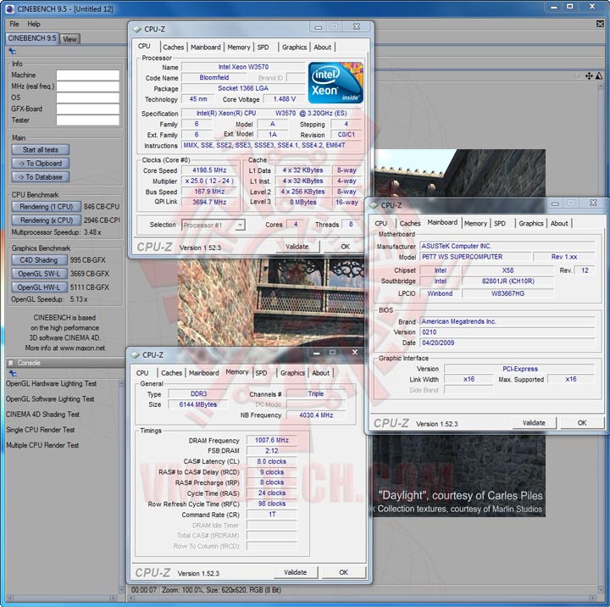Open the Help menu

33,24
